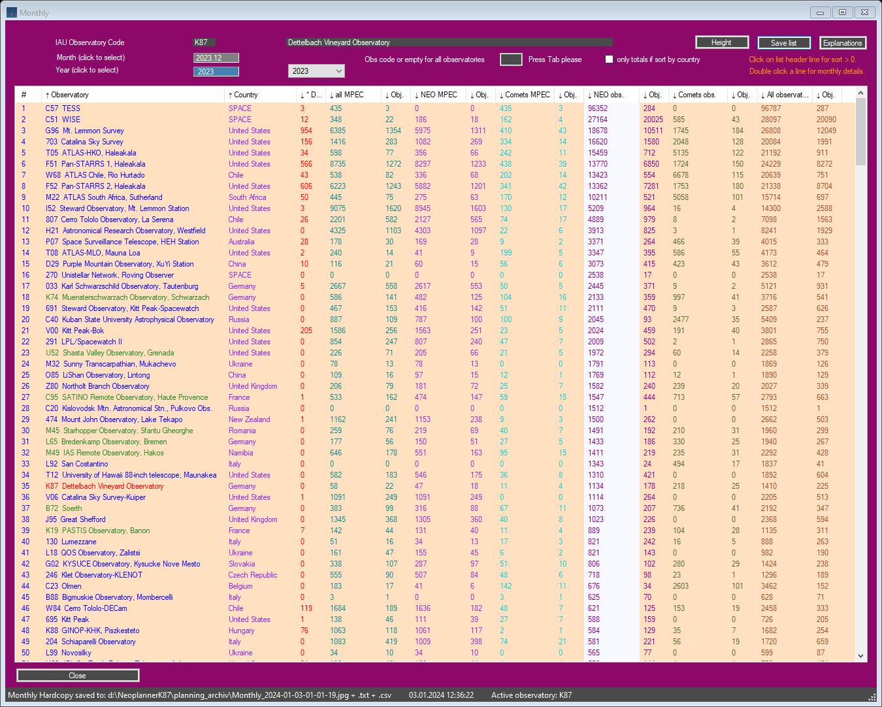This screenshot has width=882, height=707.
Task: Select row '474 Mount John Observatory, Lake Tekapo'
Action: coord(434,419)
